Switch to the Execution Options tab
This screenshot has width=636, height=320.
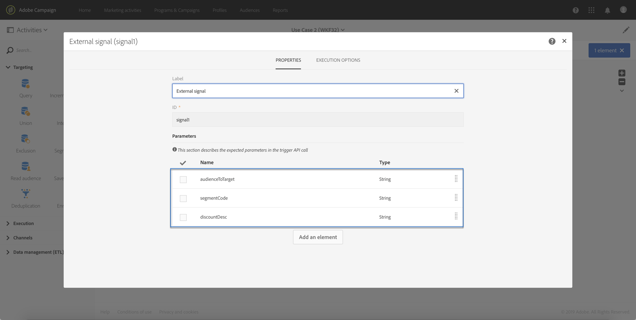[x=338, y=60]
